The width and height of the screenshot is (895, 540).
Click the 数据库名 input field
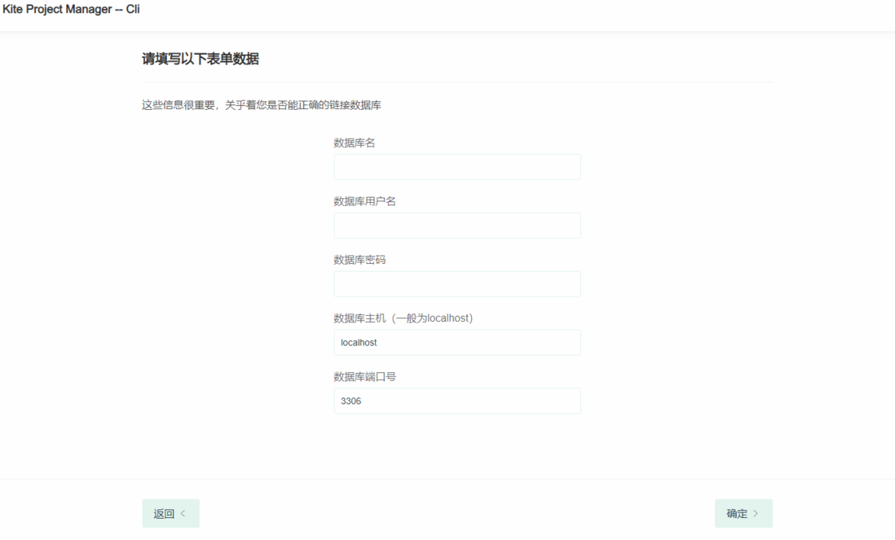coord(457,167)
